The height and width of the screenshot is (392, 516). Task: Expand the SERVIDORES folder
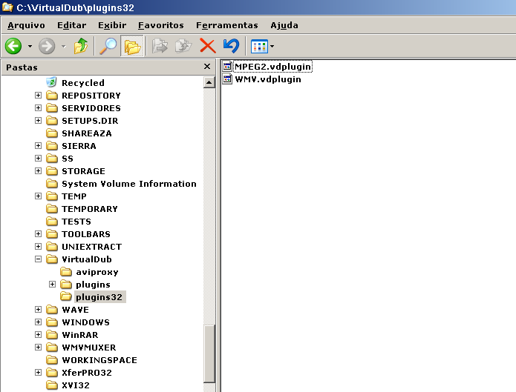tap(38, 107)
